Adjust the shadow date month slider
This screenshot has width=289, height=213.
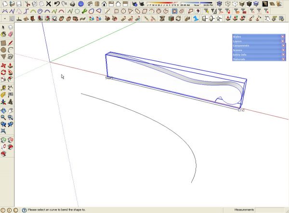[163, 3]
